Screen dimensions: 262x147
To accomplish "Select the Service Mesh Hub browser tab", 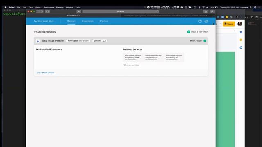I will coord(73,16).
